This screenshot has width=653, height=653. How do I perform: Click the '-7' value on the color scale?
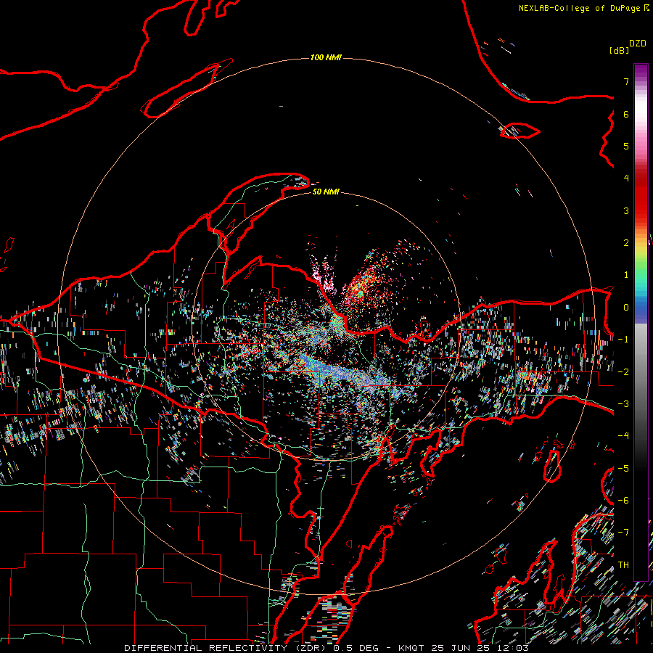point(623,533)
